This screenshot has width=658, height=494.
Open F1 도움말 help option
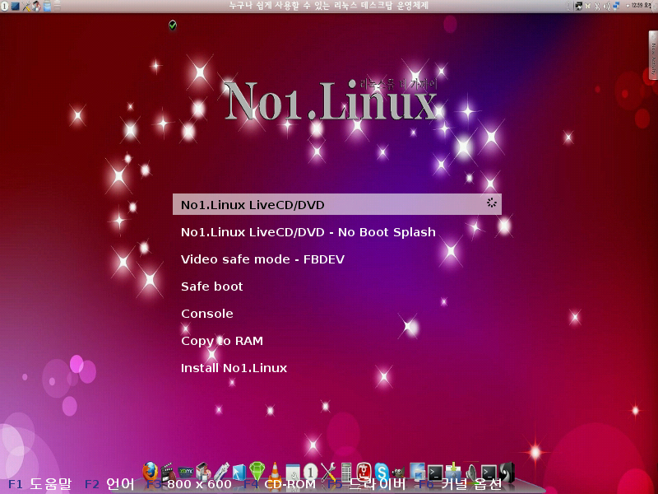tap(39, 484)
